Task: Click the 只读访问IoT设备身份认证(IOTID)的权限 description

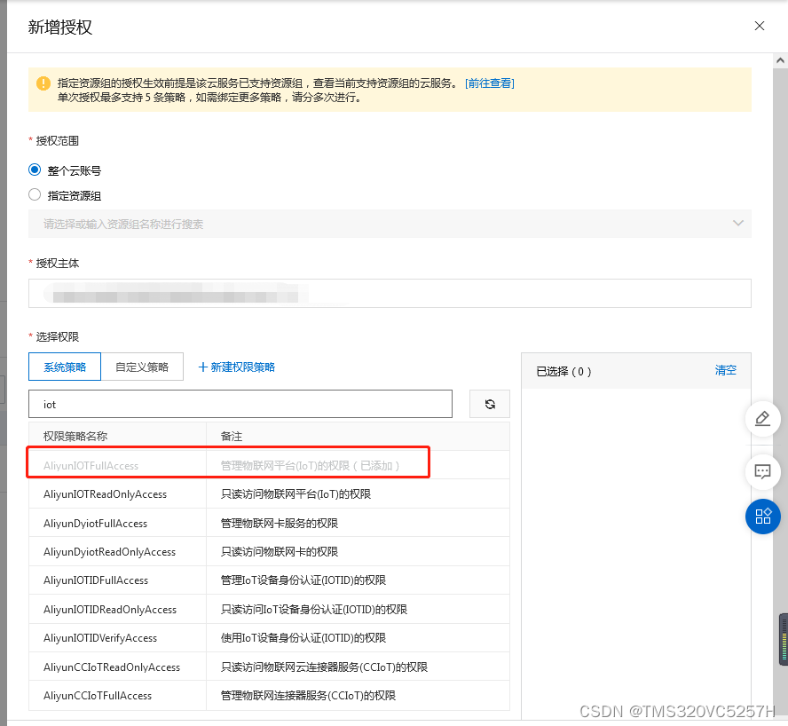Action: point(314,610)
